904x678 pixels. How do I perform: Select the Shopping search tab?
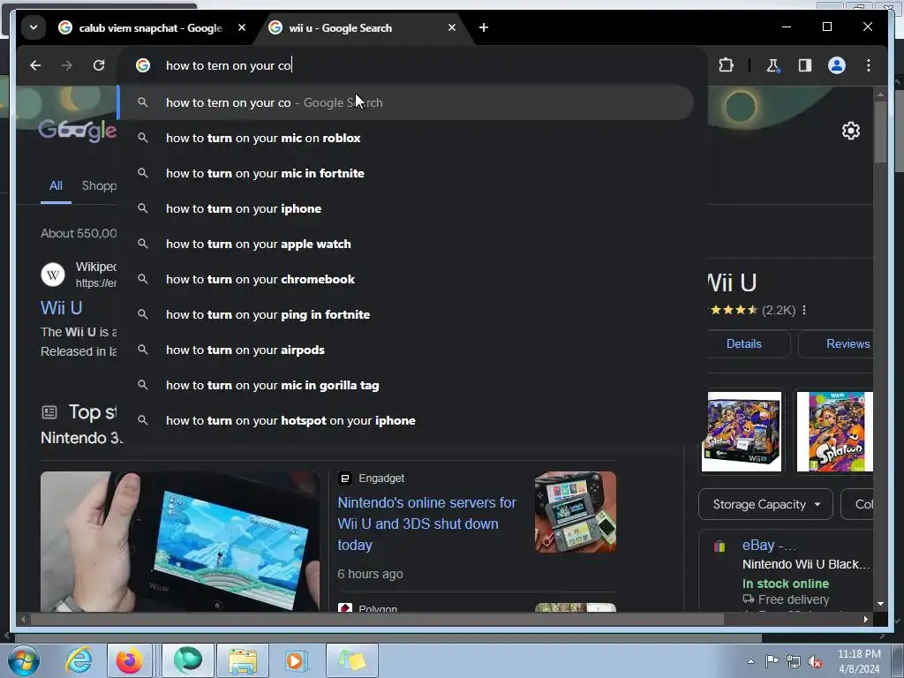[99, 185]
